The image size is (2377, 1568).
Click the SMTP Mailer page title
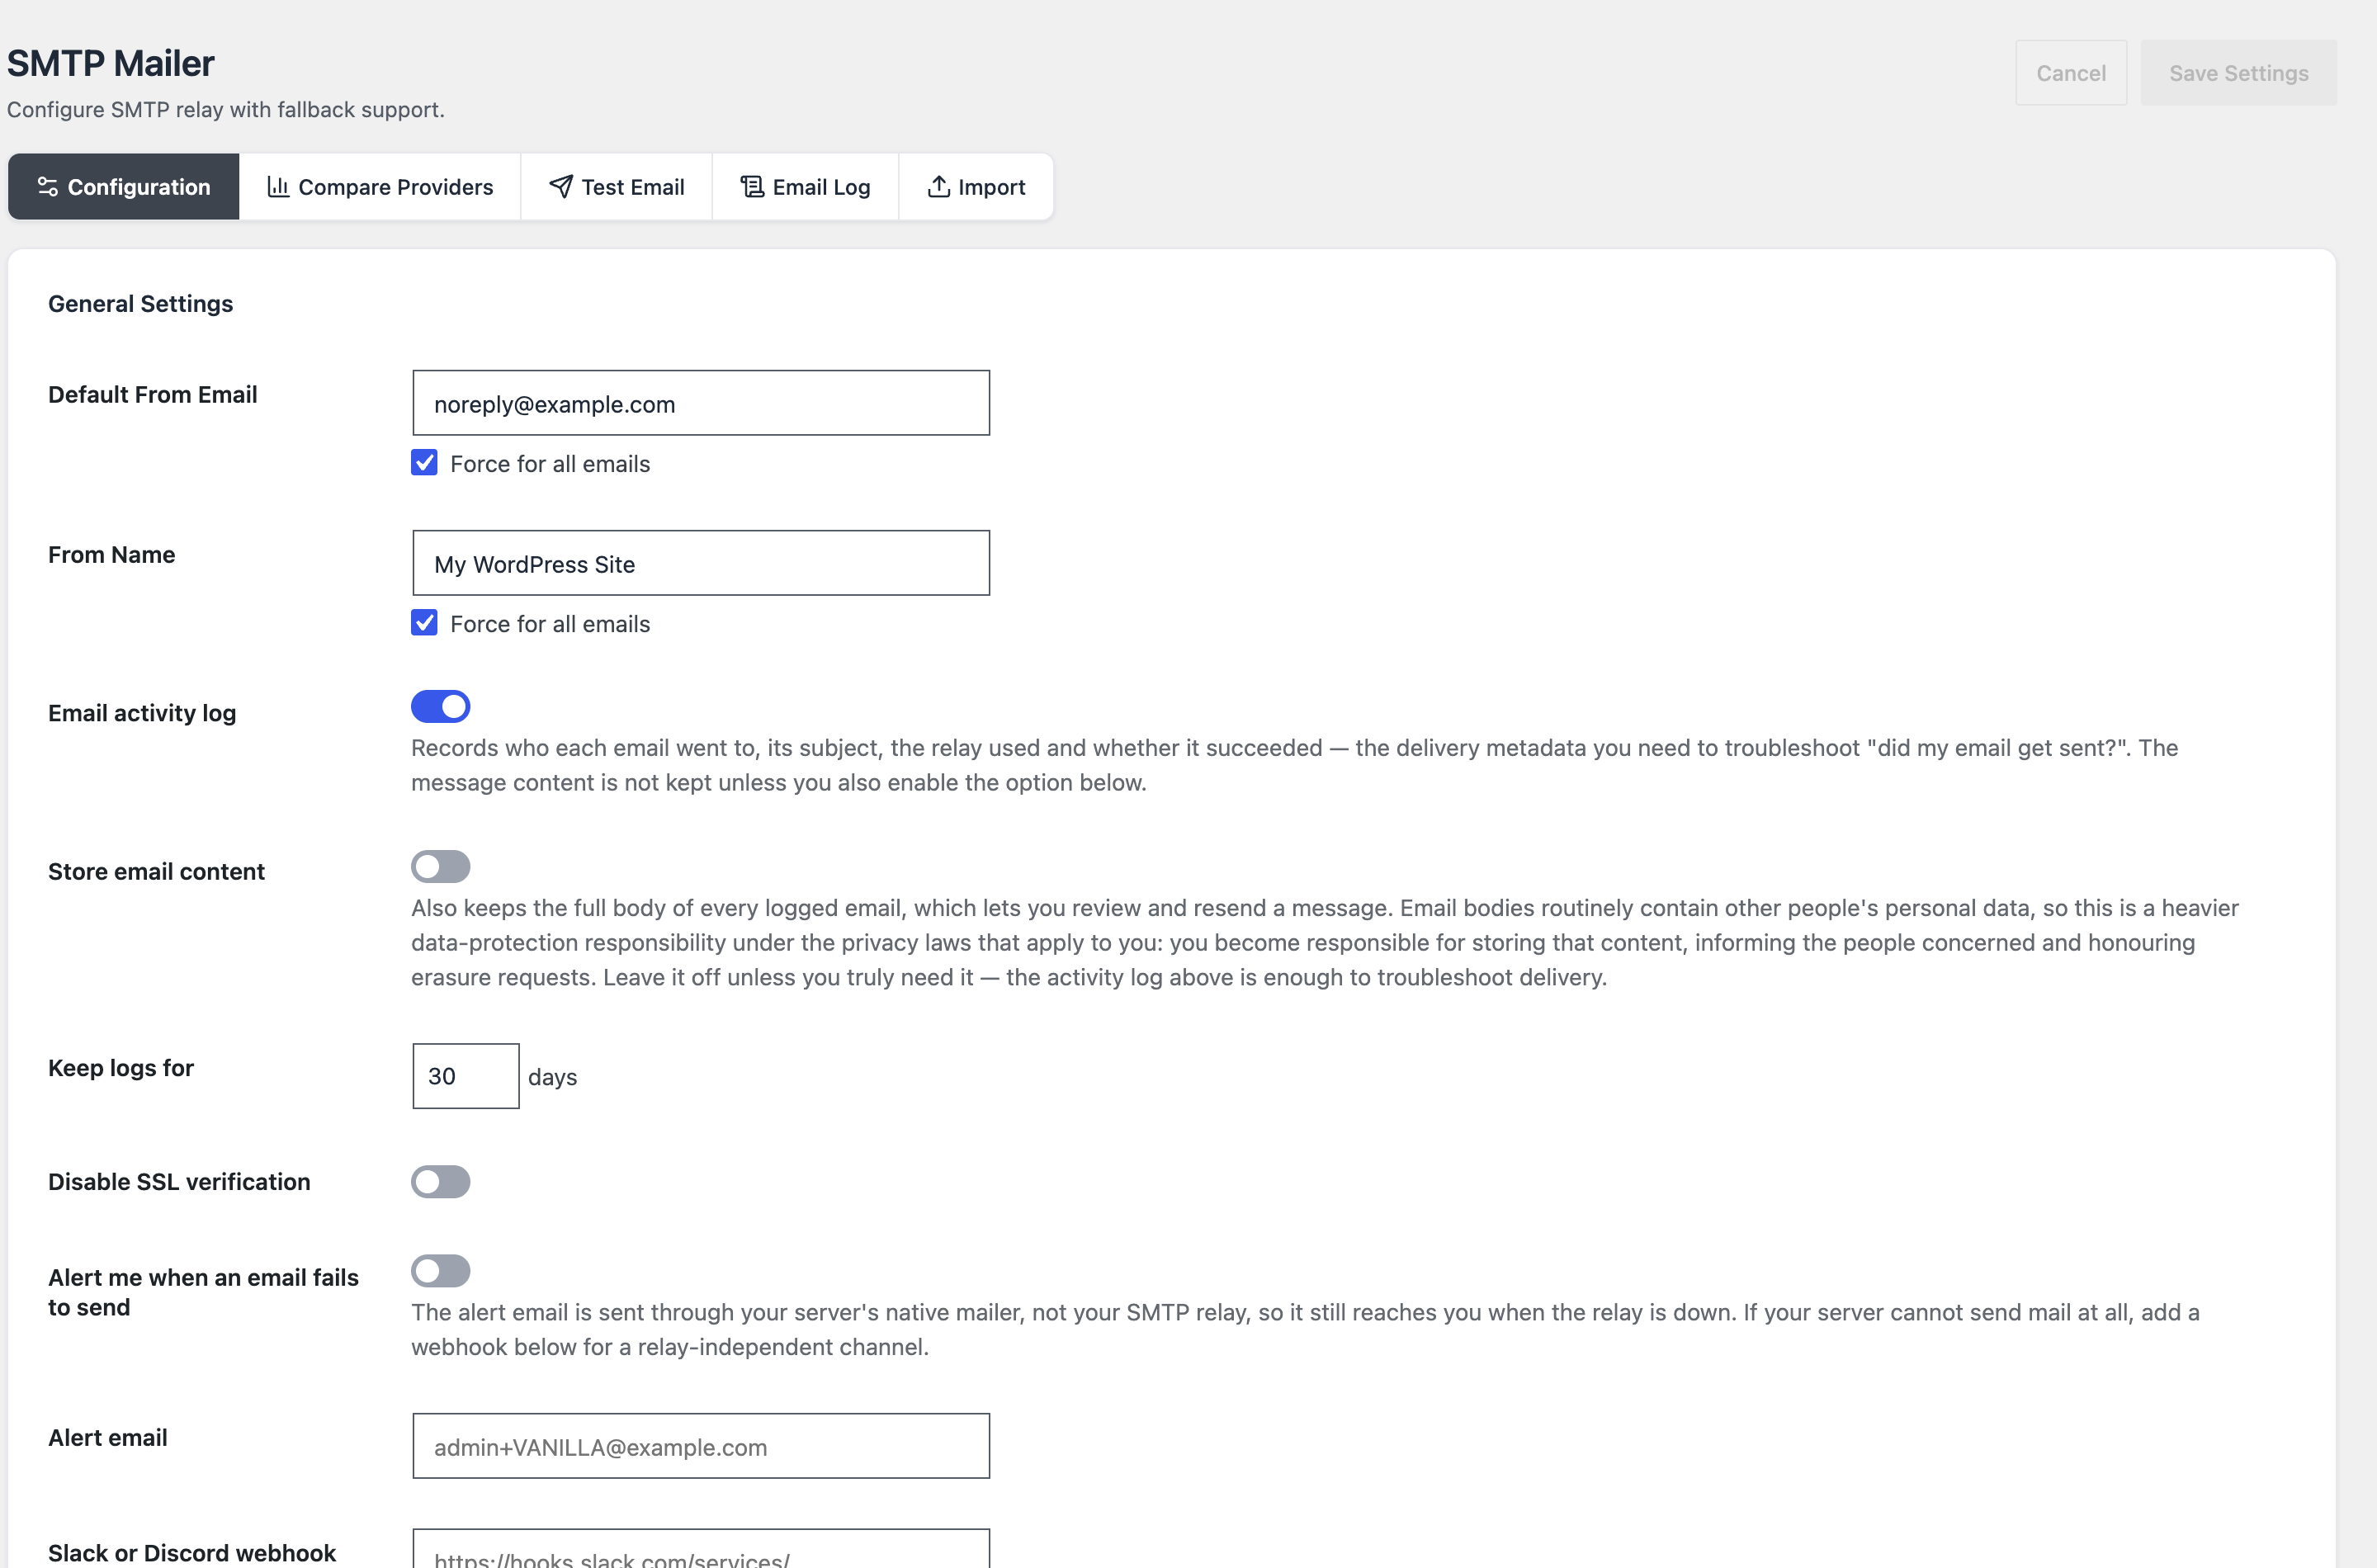pyautogui.click(x=111, y=63)
